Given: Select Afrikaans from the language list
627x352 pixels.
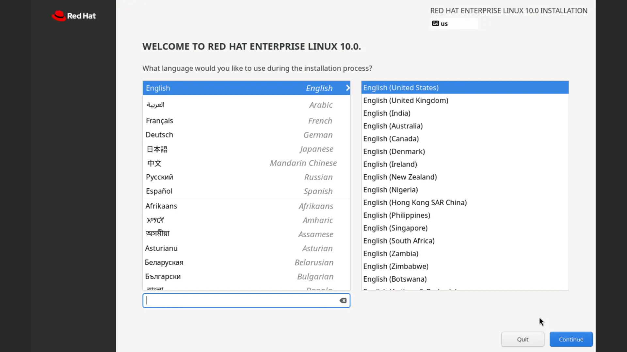Looking at the screenshot, I should click(229, 206).
